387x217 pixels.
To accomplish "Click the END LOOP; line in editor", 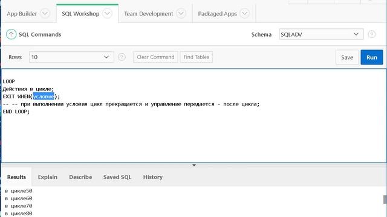I will 16,112.
